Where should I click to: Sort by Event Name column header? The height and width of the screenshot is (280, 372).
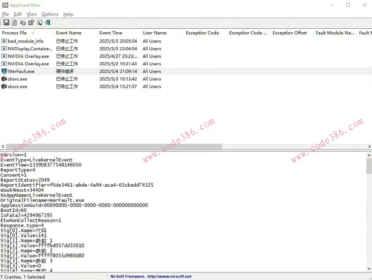point(75,33)
